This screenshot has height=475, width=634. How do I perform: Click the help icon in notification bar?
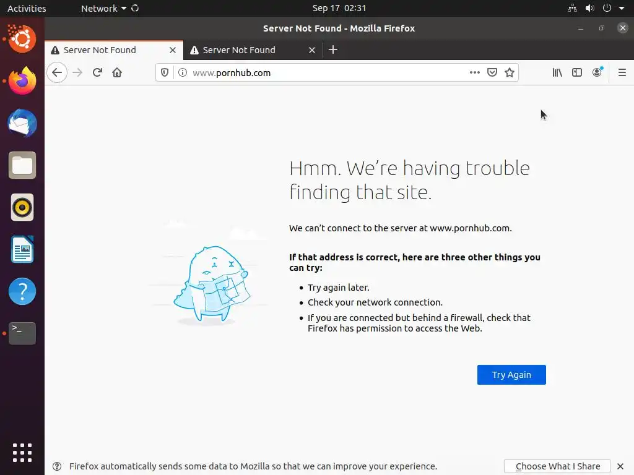[x=57, y=466]
